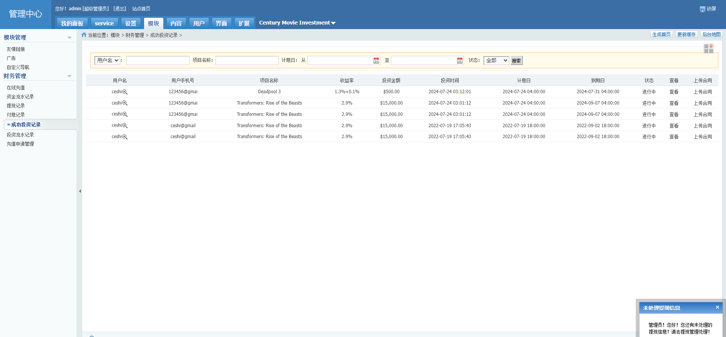Open the 用户名 search type dropdown
The height and width of the screenshot is (337, 726).
107,60
